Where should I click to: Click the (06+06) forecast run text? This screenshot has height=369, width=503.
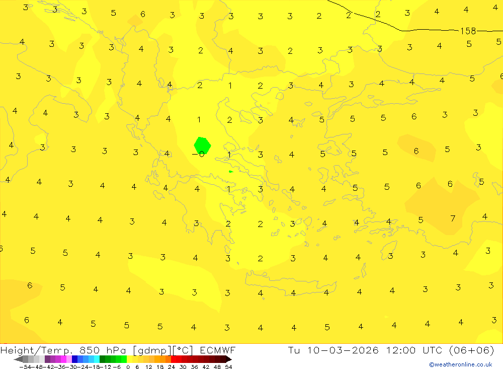point(472,350)
